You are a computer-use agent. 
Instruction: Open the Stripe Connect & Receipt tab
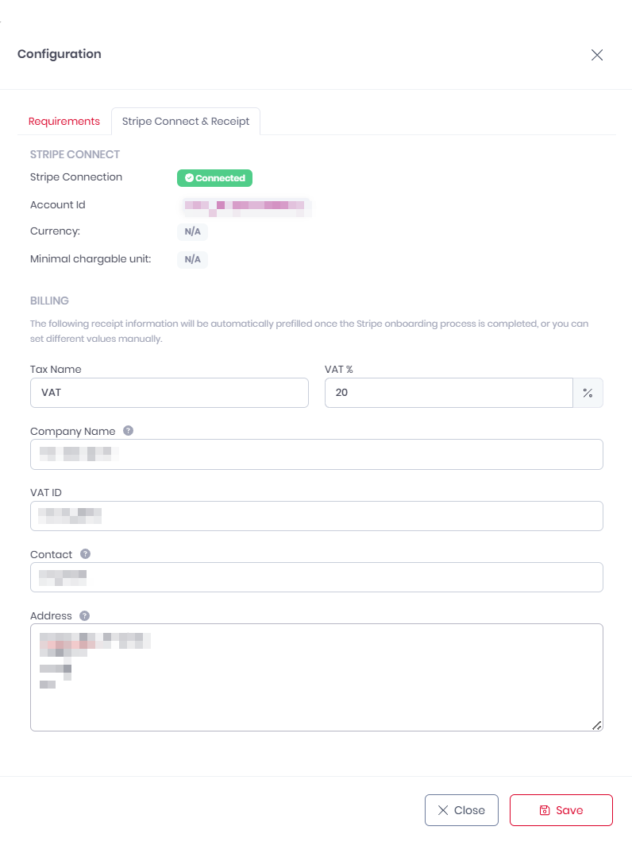click(x=185, y=121)
